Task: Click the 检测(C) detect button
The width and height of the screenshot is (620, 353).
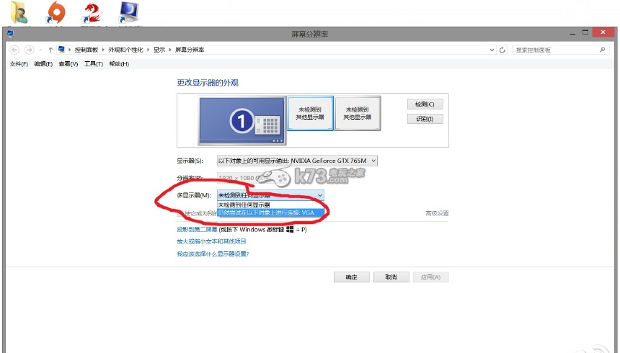Action: coord(425,104)
